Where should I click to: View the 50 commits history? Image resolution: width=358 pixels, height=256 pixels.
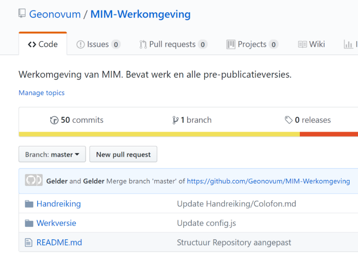point(77,120)
